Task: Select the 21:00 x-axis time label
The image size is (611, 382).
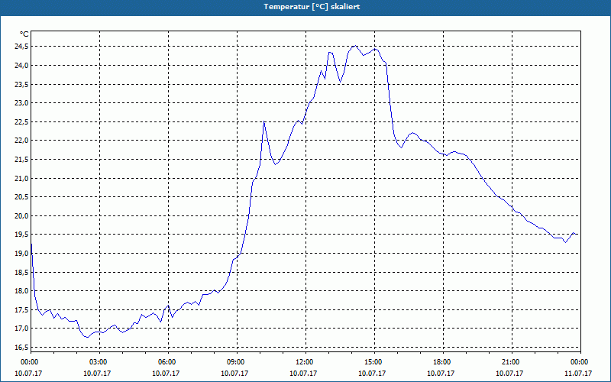Action: pos(509,362)
